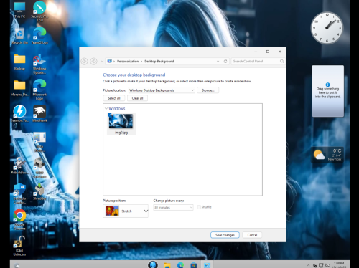
Task: Launch the Microsoft Edge desktop shortcut
Action: pos(39,90)
